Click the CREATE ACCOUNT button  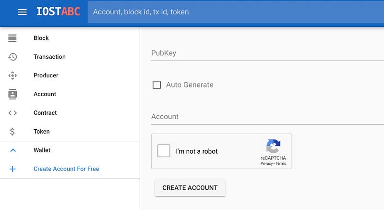click(x=190, y=188)
